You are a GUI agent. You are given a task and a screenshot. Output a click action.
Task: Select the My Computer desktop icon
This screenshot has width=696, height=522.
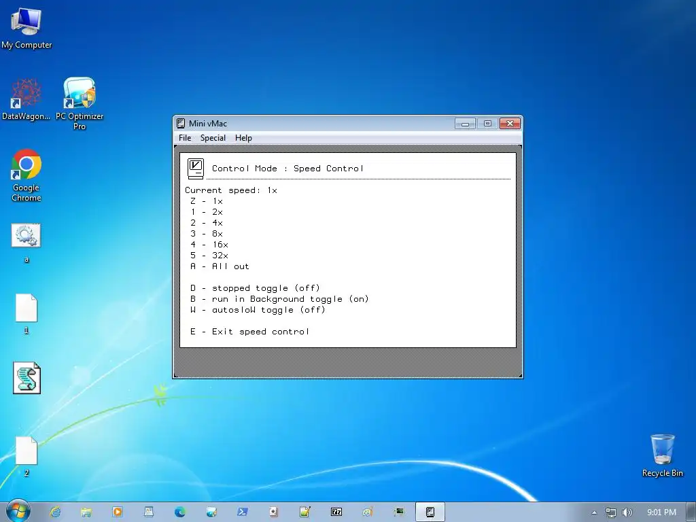[x=27, y=29]
